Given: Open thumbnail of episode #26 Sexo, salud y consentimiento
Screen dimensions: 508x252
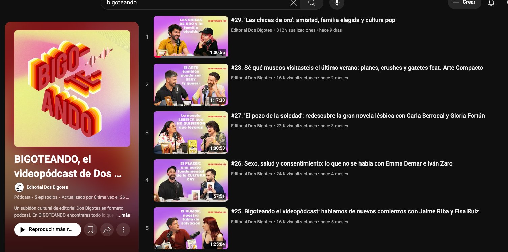Looking at the screenshot, I should tap(191, 181).
